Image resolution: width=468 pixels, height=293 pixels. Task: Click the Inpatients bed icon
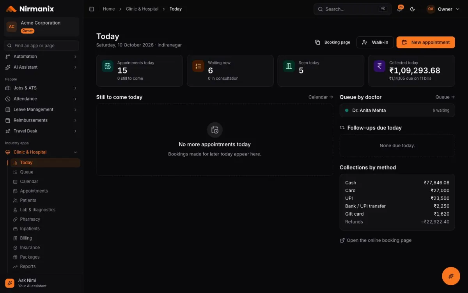pyautogui.click(x=15, y=229)
